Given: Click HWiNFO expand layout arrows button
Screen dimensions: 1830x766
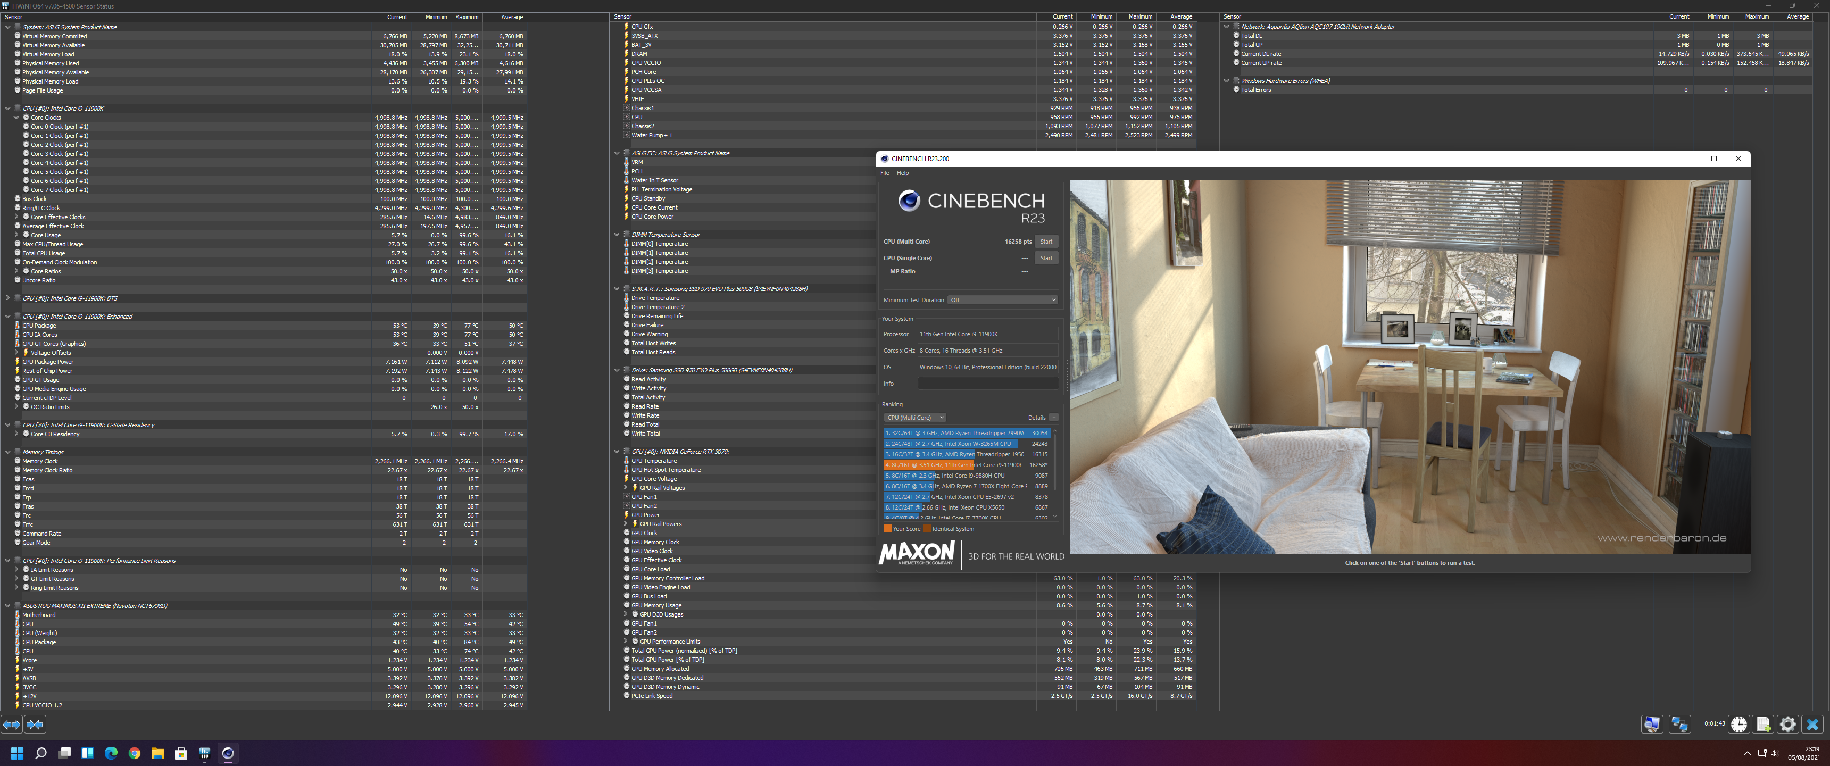Looking at the screenshot, I should [11, 724].
